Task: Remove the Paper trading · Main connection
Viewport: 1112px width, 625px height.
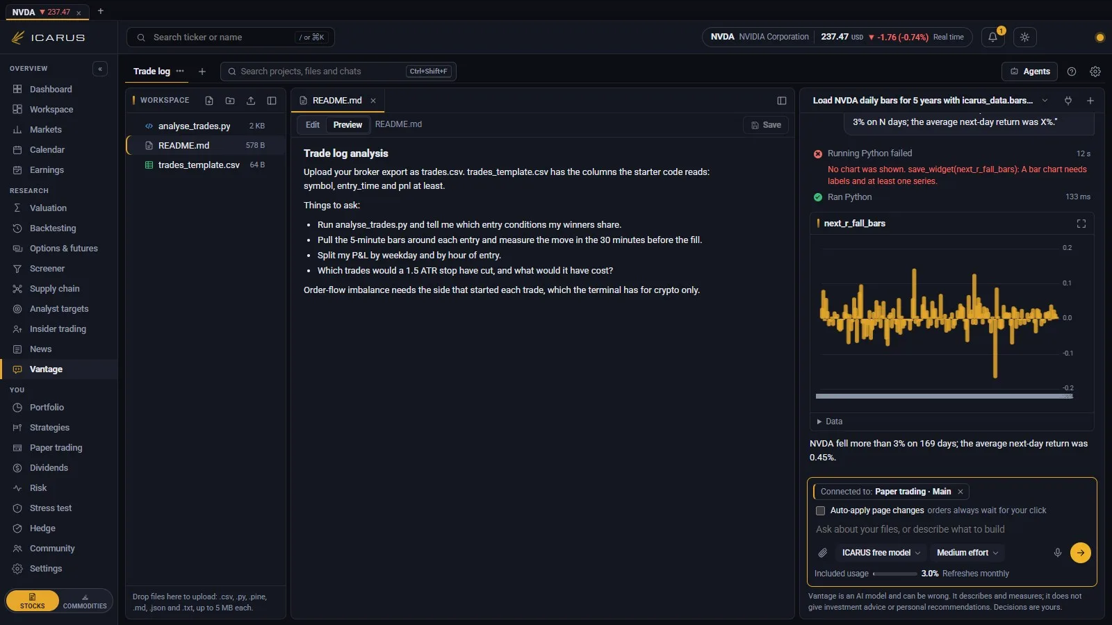Action: tap(960, 492)
